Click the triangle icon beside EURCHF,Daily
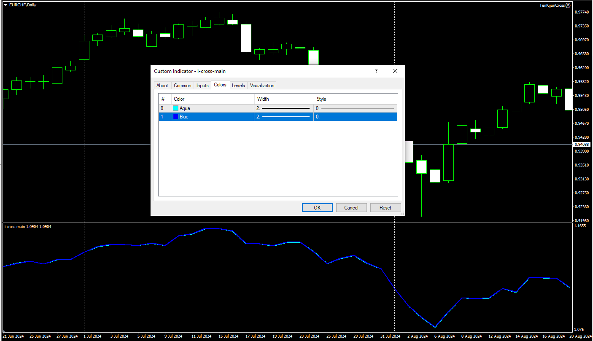Viewport: 593px width, 341px height. pos(5,5)
